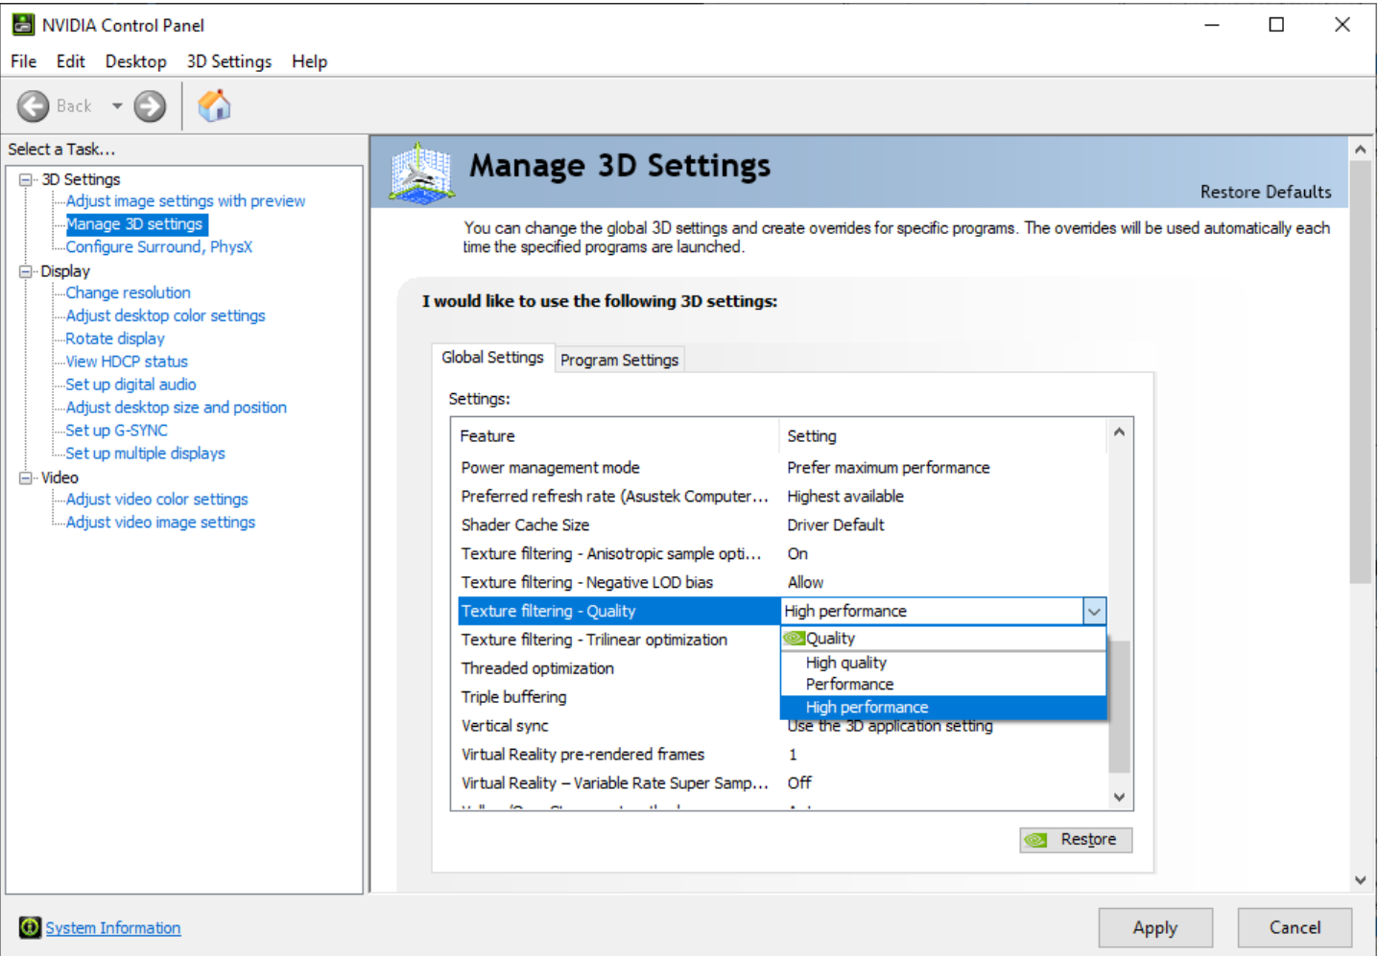Viewport: 1378px width, 956px height.
Task: Select Set up G-SYNC in the task tree
Action: 116,431
